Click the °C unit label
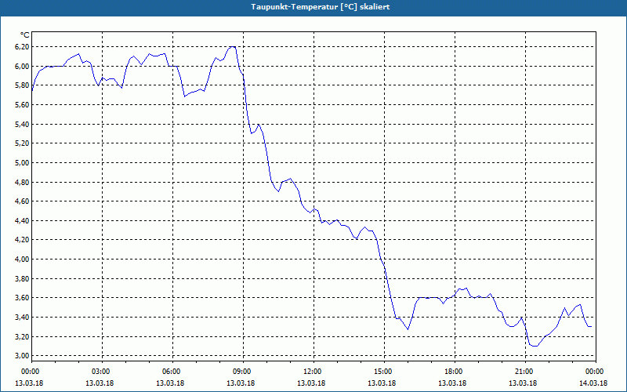This screenshot has height=392, width=627. click(25, 35)
